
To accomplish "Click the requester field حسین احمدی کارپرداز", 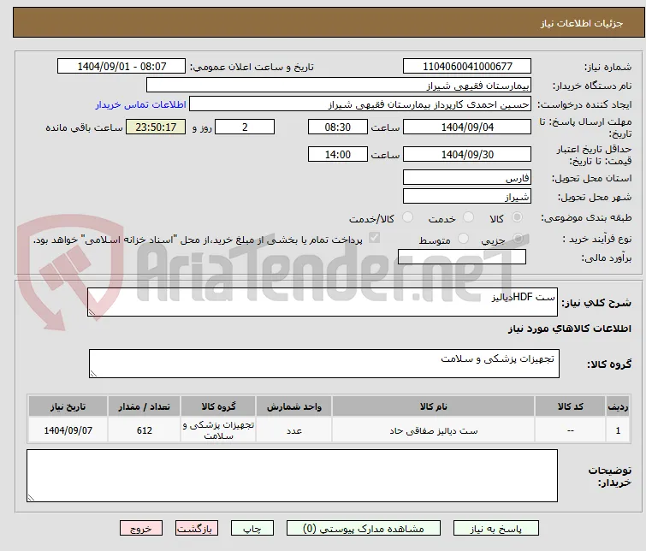I will point(360,104).
